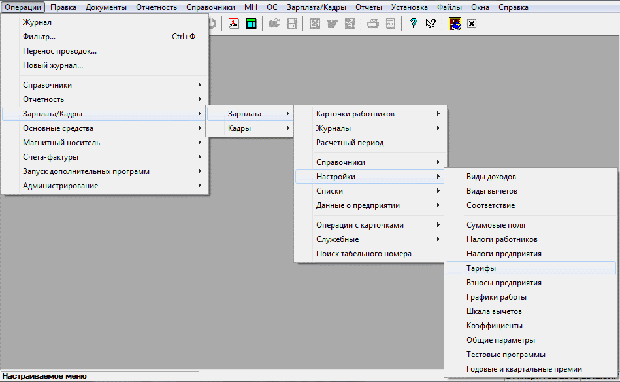Select Журнал in the Операции menu
This screenshot has height=382, width=620.
click(x=105, y=22)
